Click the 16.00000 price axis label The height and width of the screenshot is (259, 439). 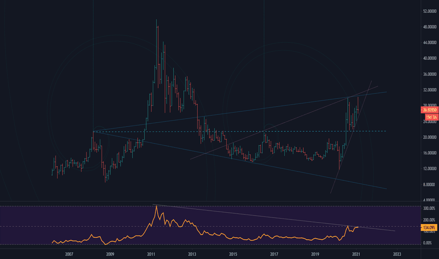(430, 153)
